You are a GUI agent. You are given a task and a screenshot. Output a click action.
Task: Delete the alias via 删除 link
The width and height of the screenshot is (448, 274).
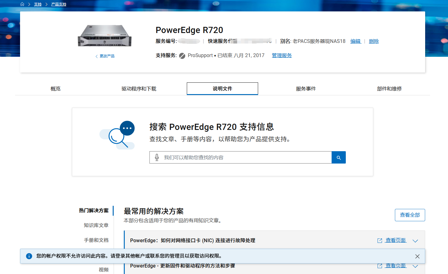tap(374, 41)
